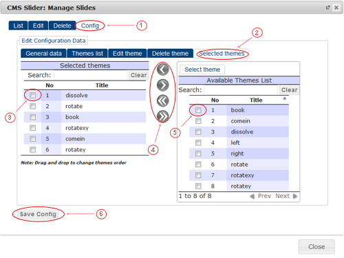Select the 'left' title in Available Themes
344x258 pixels.
tap(235, 142)
